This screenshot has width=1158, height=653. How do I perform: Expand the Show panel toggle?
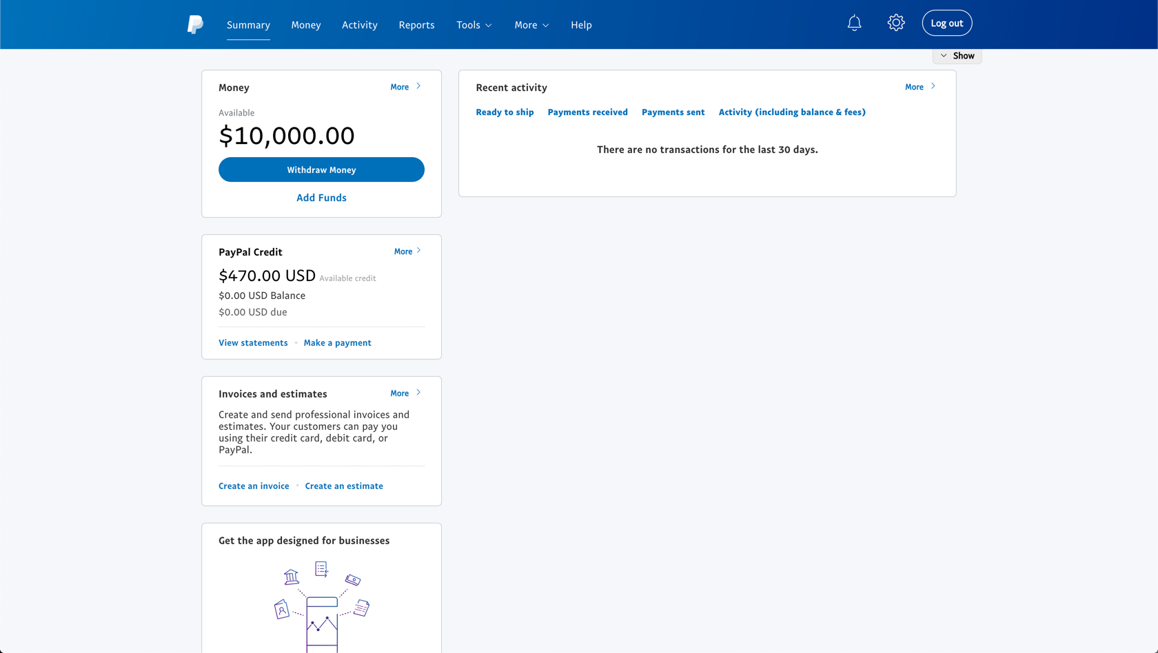[x=957, y=56]
